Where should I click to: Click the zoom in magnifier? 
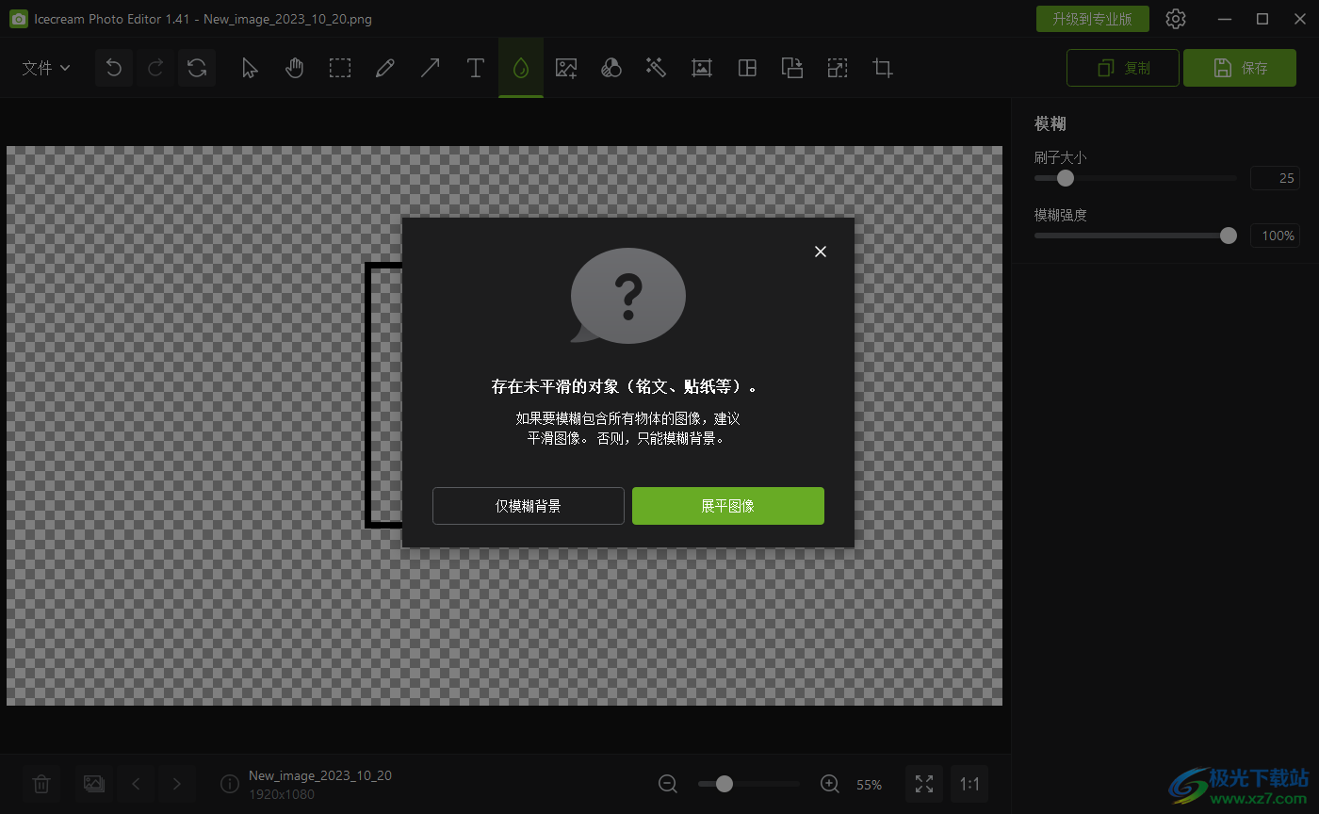point(830,784)
